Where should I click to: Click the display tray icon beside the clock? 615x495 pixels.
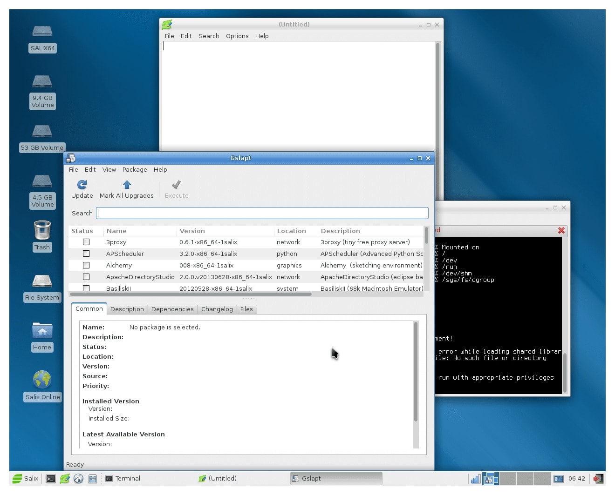[559, 478]
